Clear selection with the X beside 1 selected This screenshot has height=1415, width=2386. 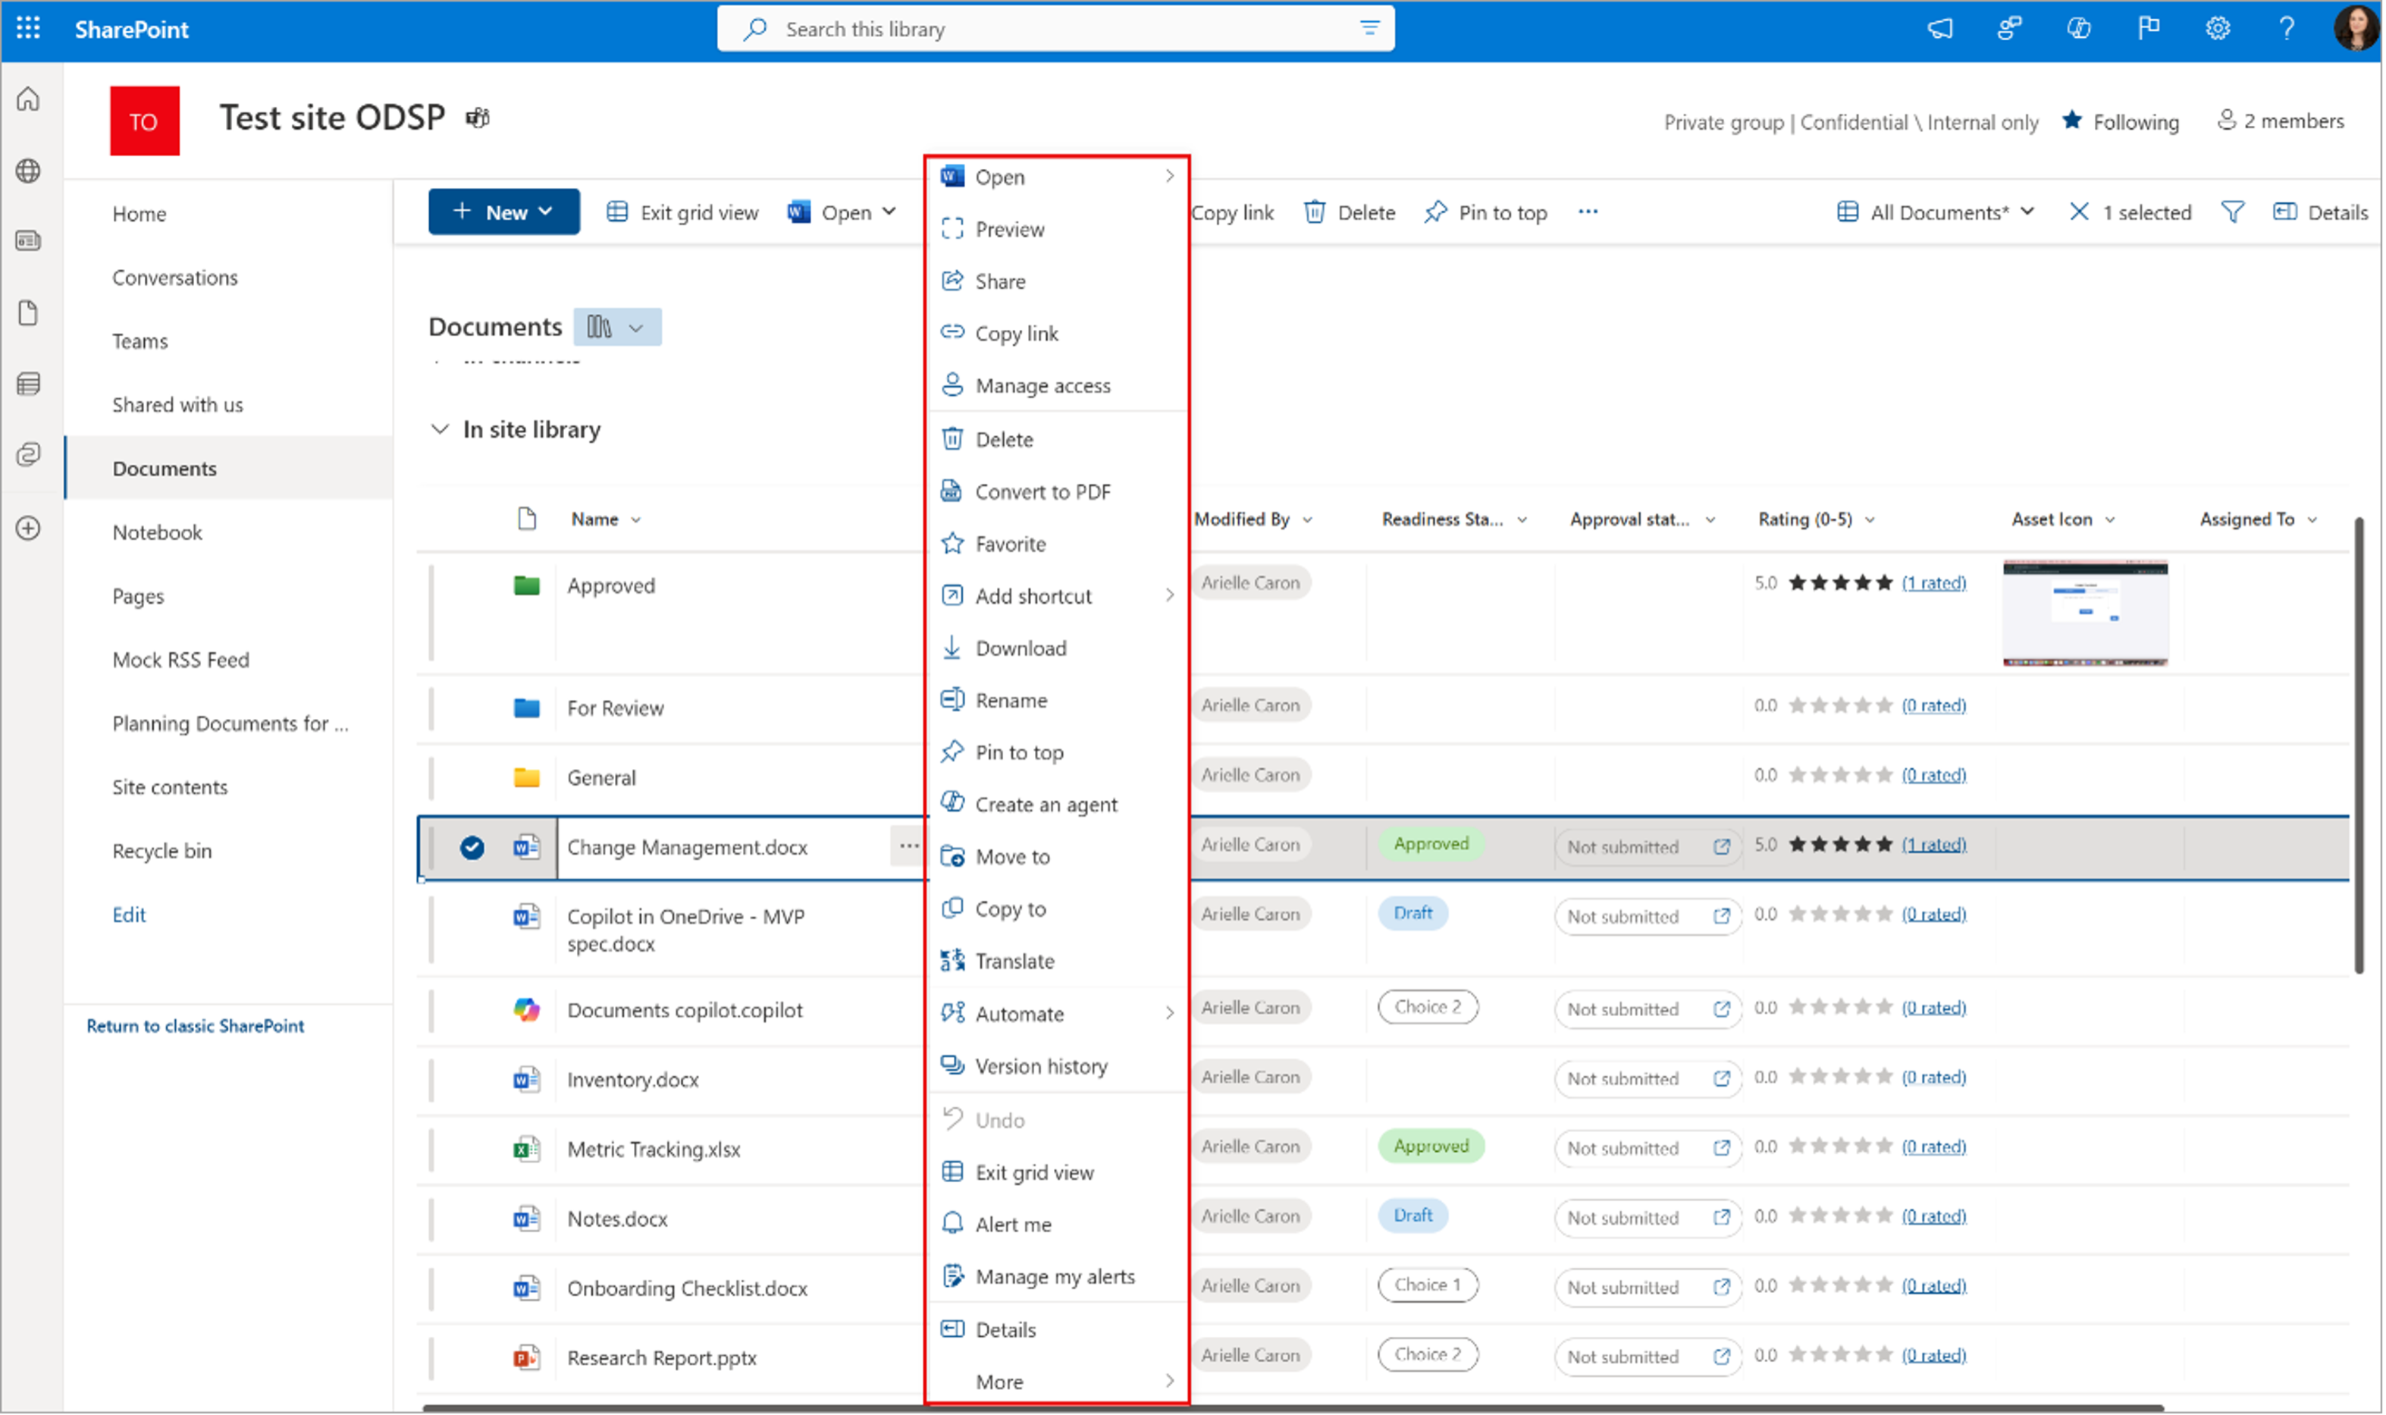(2079, 212)
